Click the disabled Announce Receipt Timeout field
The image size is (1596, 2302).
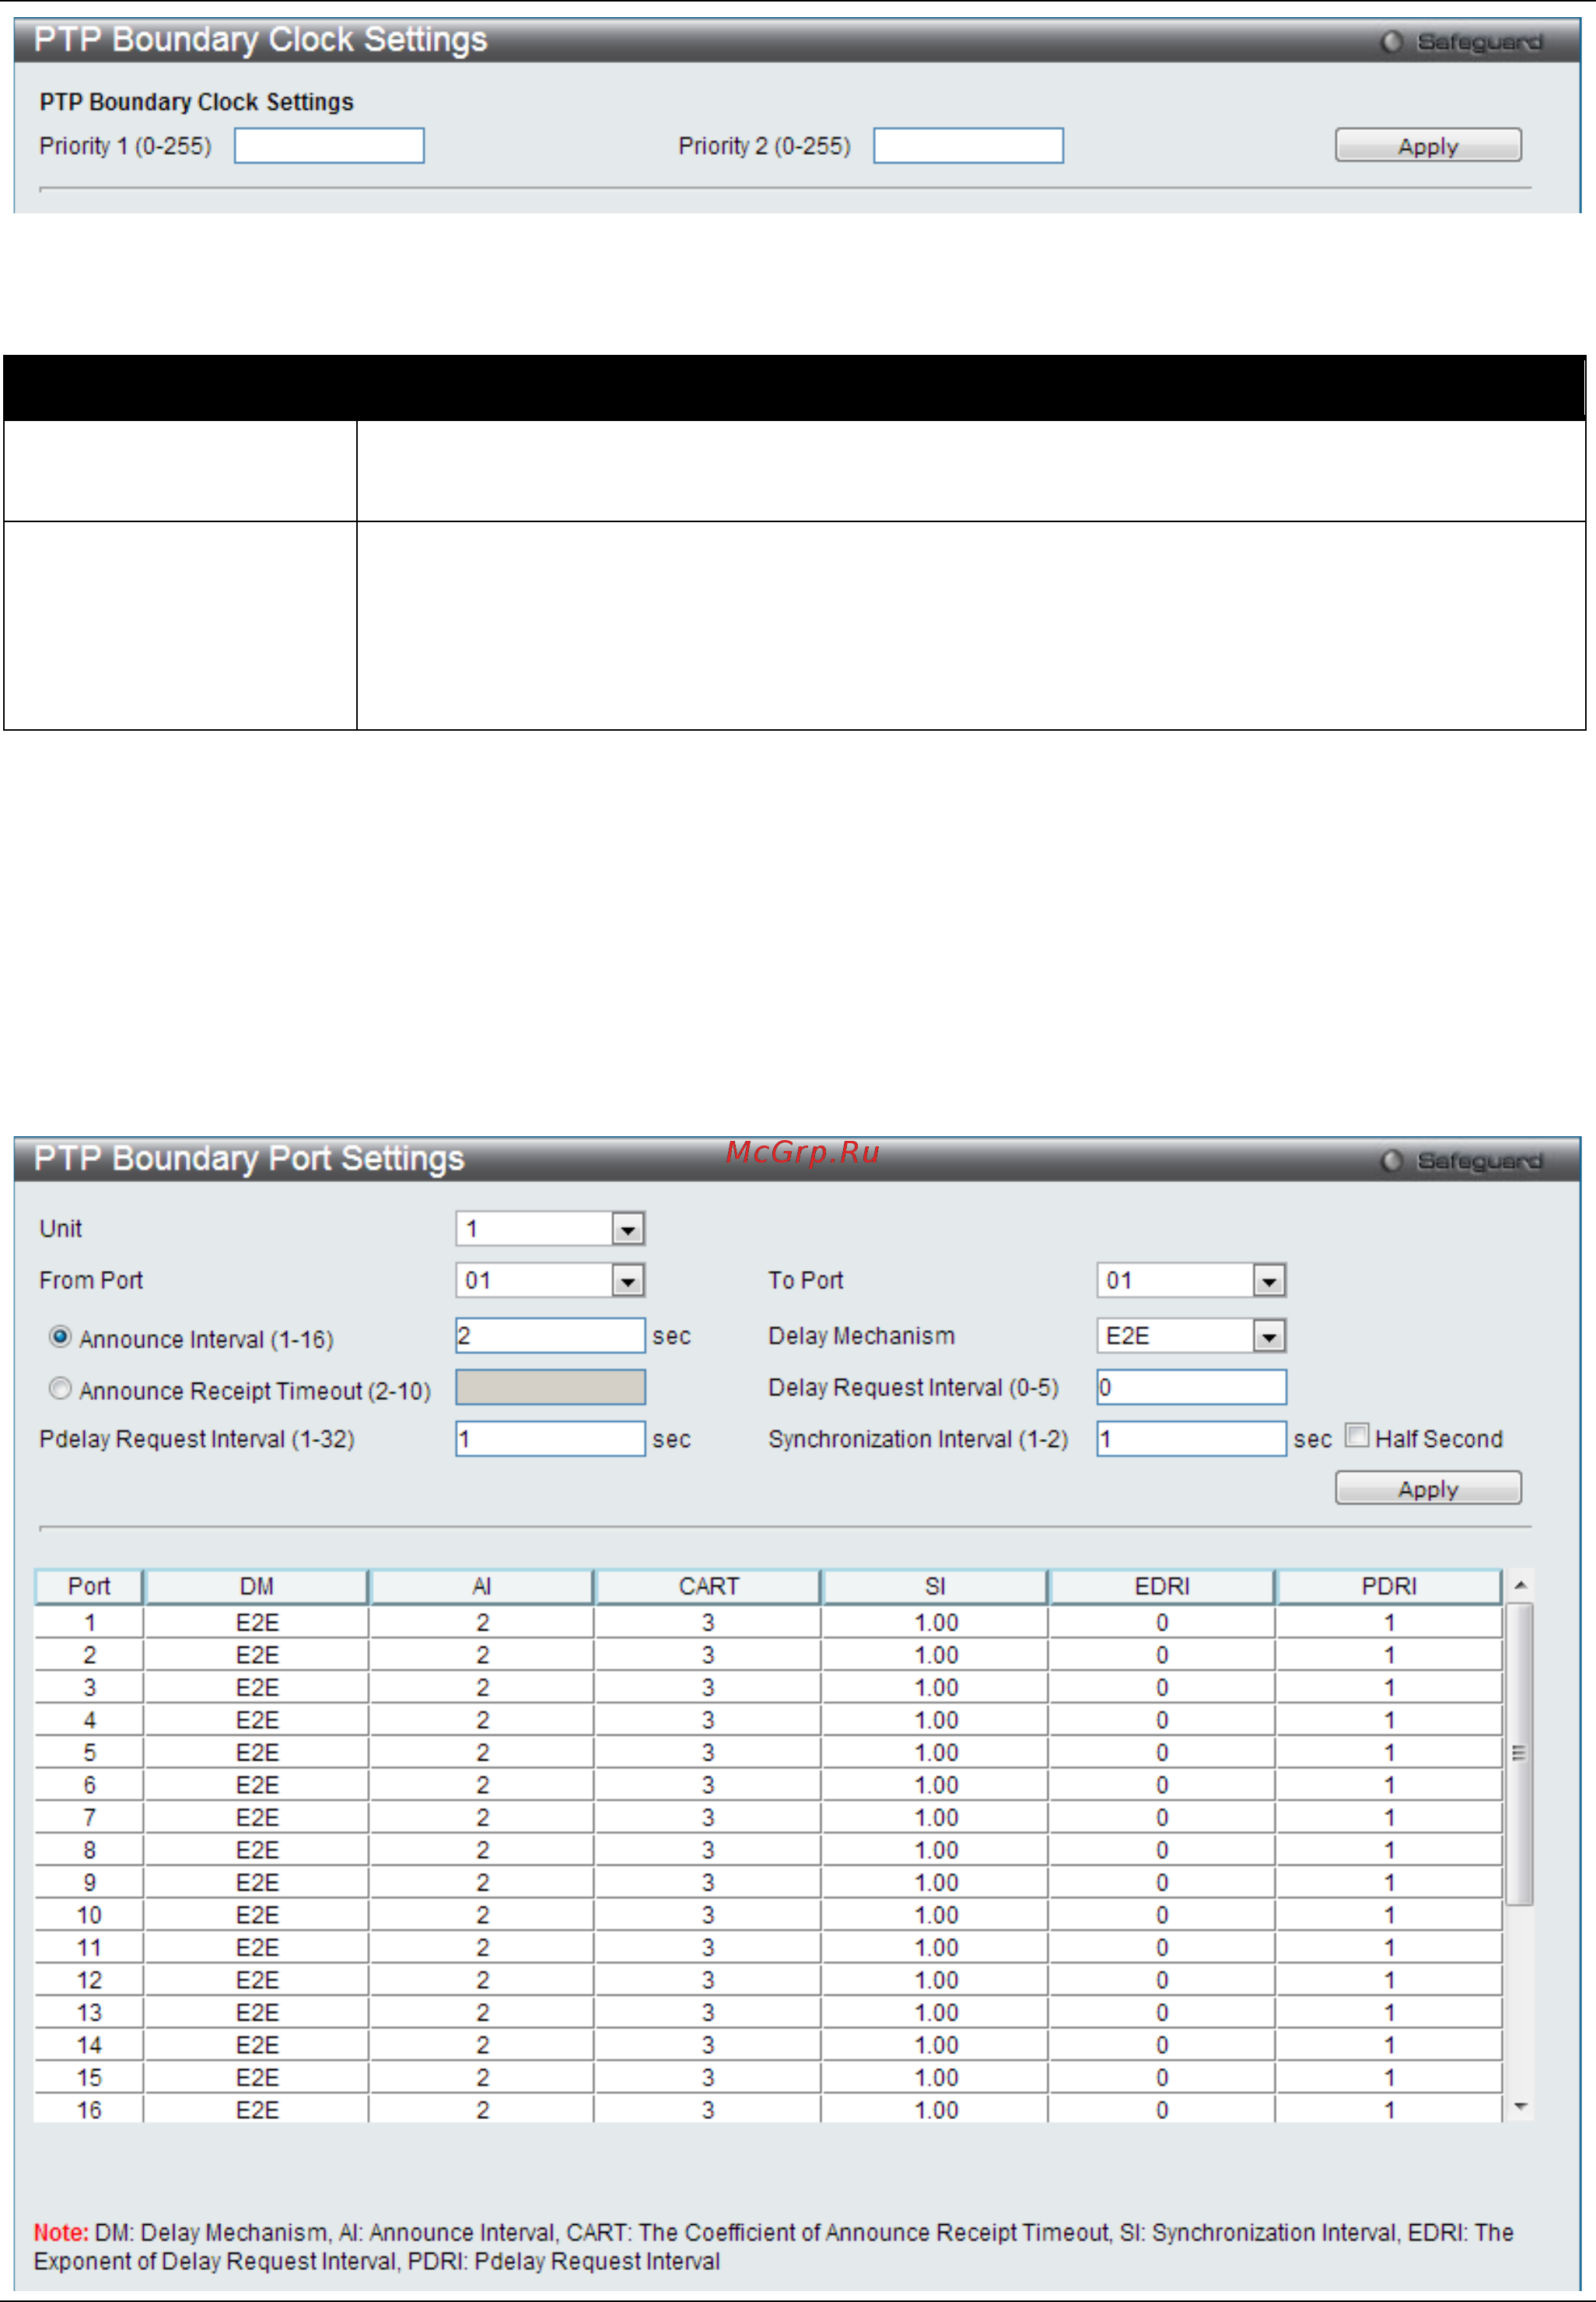[550, 1388]
